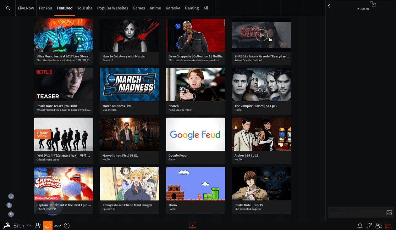Play the SHREDS Ariana Grande video
The image size is (396, 230).
[x=261, y=35]
